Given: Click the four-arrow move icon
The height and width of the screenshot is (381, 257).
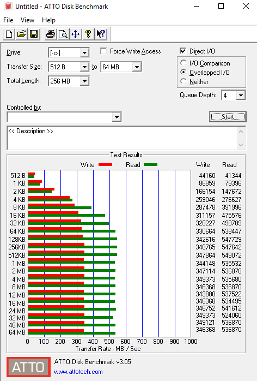Looking at the screenshot, I should (75, 34).
